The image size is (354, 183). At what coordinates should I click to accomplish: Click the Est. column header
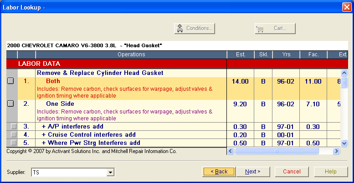pyautogui.click(x=240, y=54)
